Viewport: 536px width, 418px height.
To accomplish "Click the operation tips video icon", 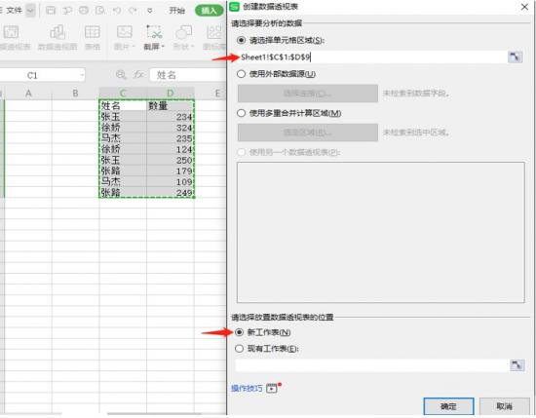I will (x=272, y=388).
